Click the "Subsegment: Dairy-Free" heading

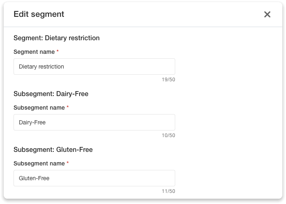coord(51,94)
